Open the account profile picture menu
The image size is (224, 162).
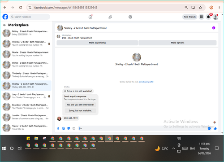tap(215, 17)
